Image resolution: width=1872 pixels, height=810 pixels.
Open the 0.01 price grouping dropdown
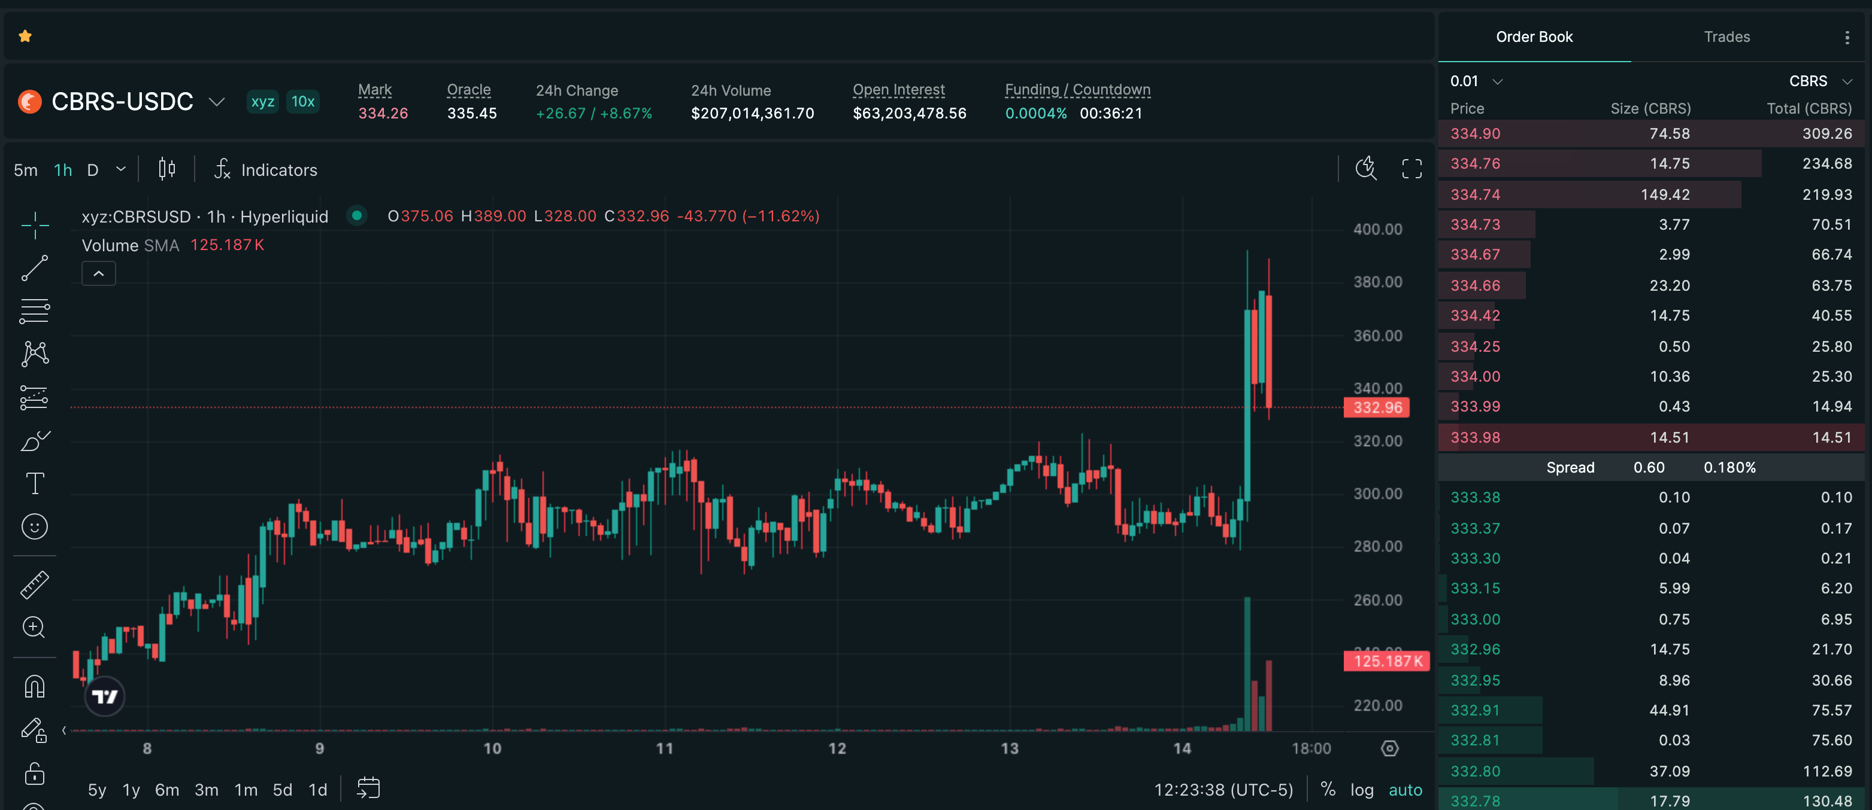[1476, 81]
